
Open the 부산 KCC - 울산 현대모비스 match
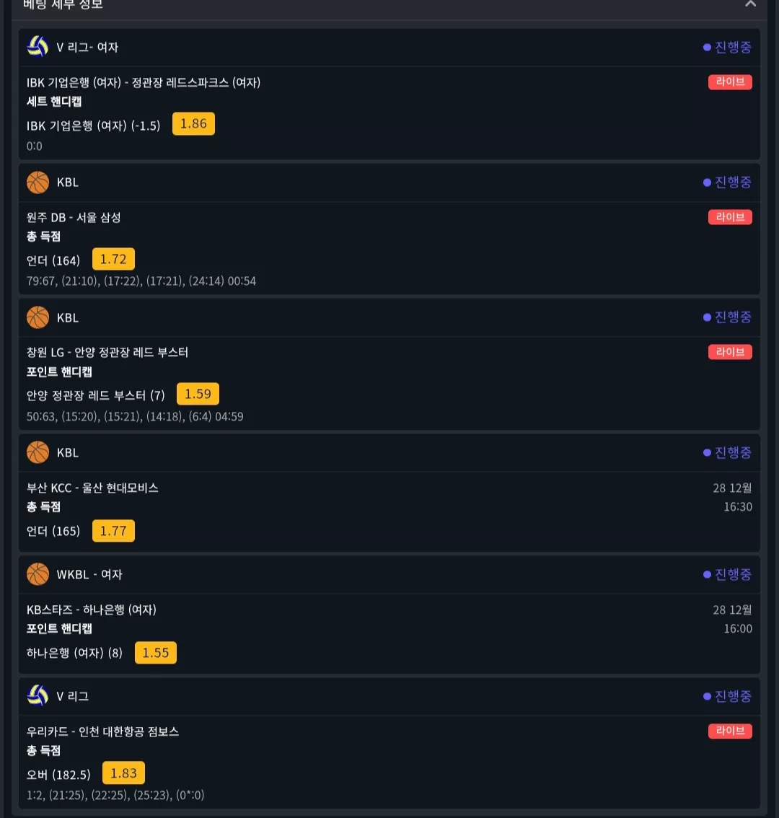[x=92, y=488]
